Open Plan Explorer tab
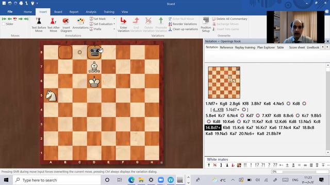 click(266, 47)
